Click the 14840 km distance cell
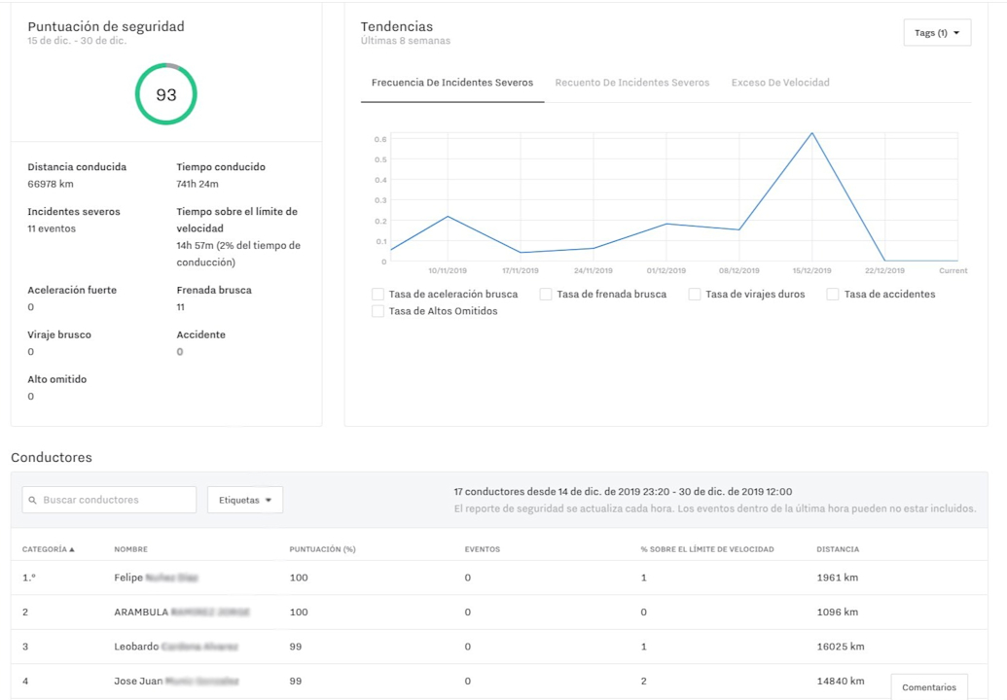The width and height of the screenshot is (1007, 700). (x=840, y=682)
